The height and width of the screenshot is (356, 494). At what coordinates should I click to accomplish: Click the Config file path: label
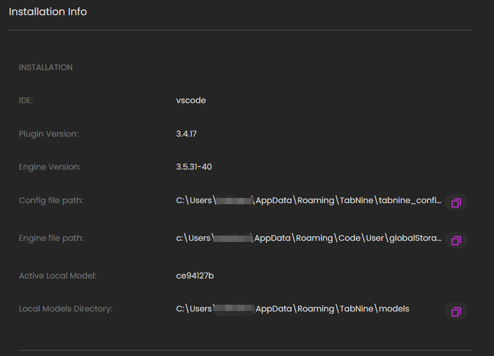pyautogui.click(x=51, y=201)
